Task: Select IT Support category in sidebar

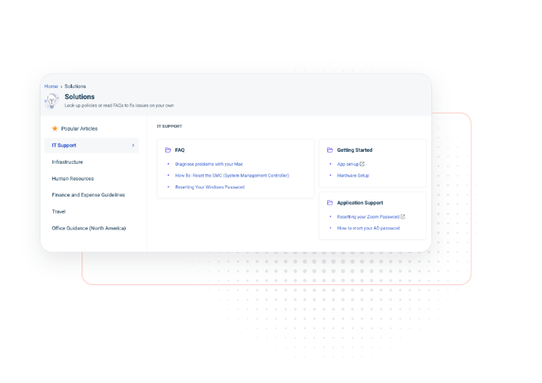Action: (x=92, y=145)
